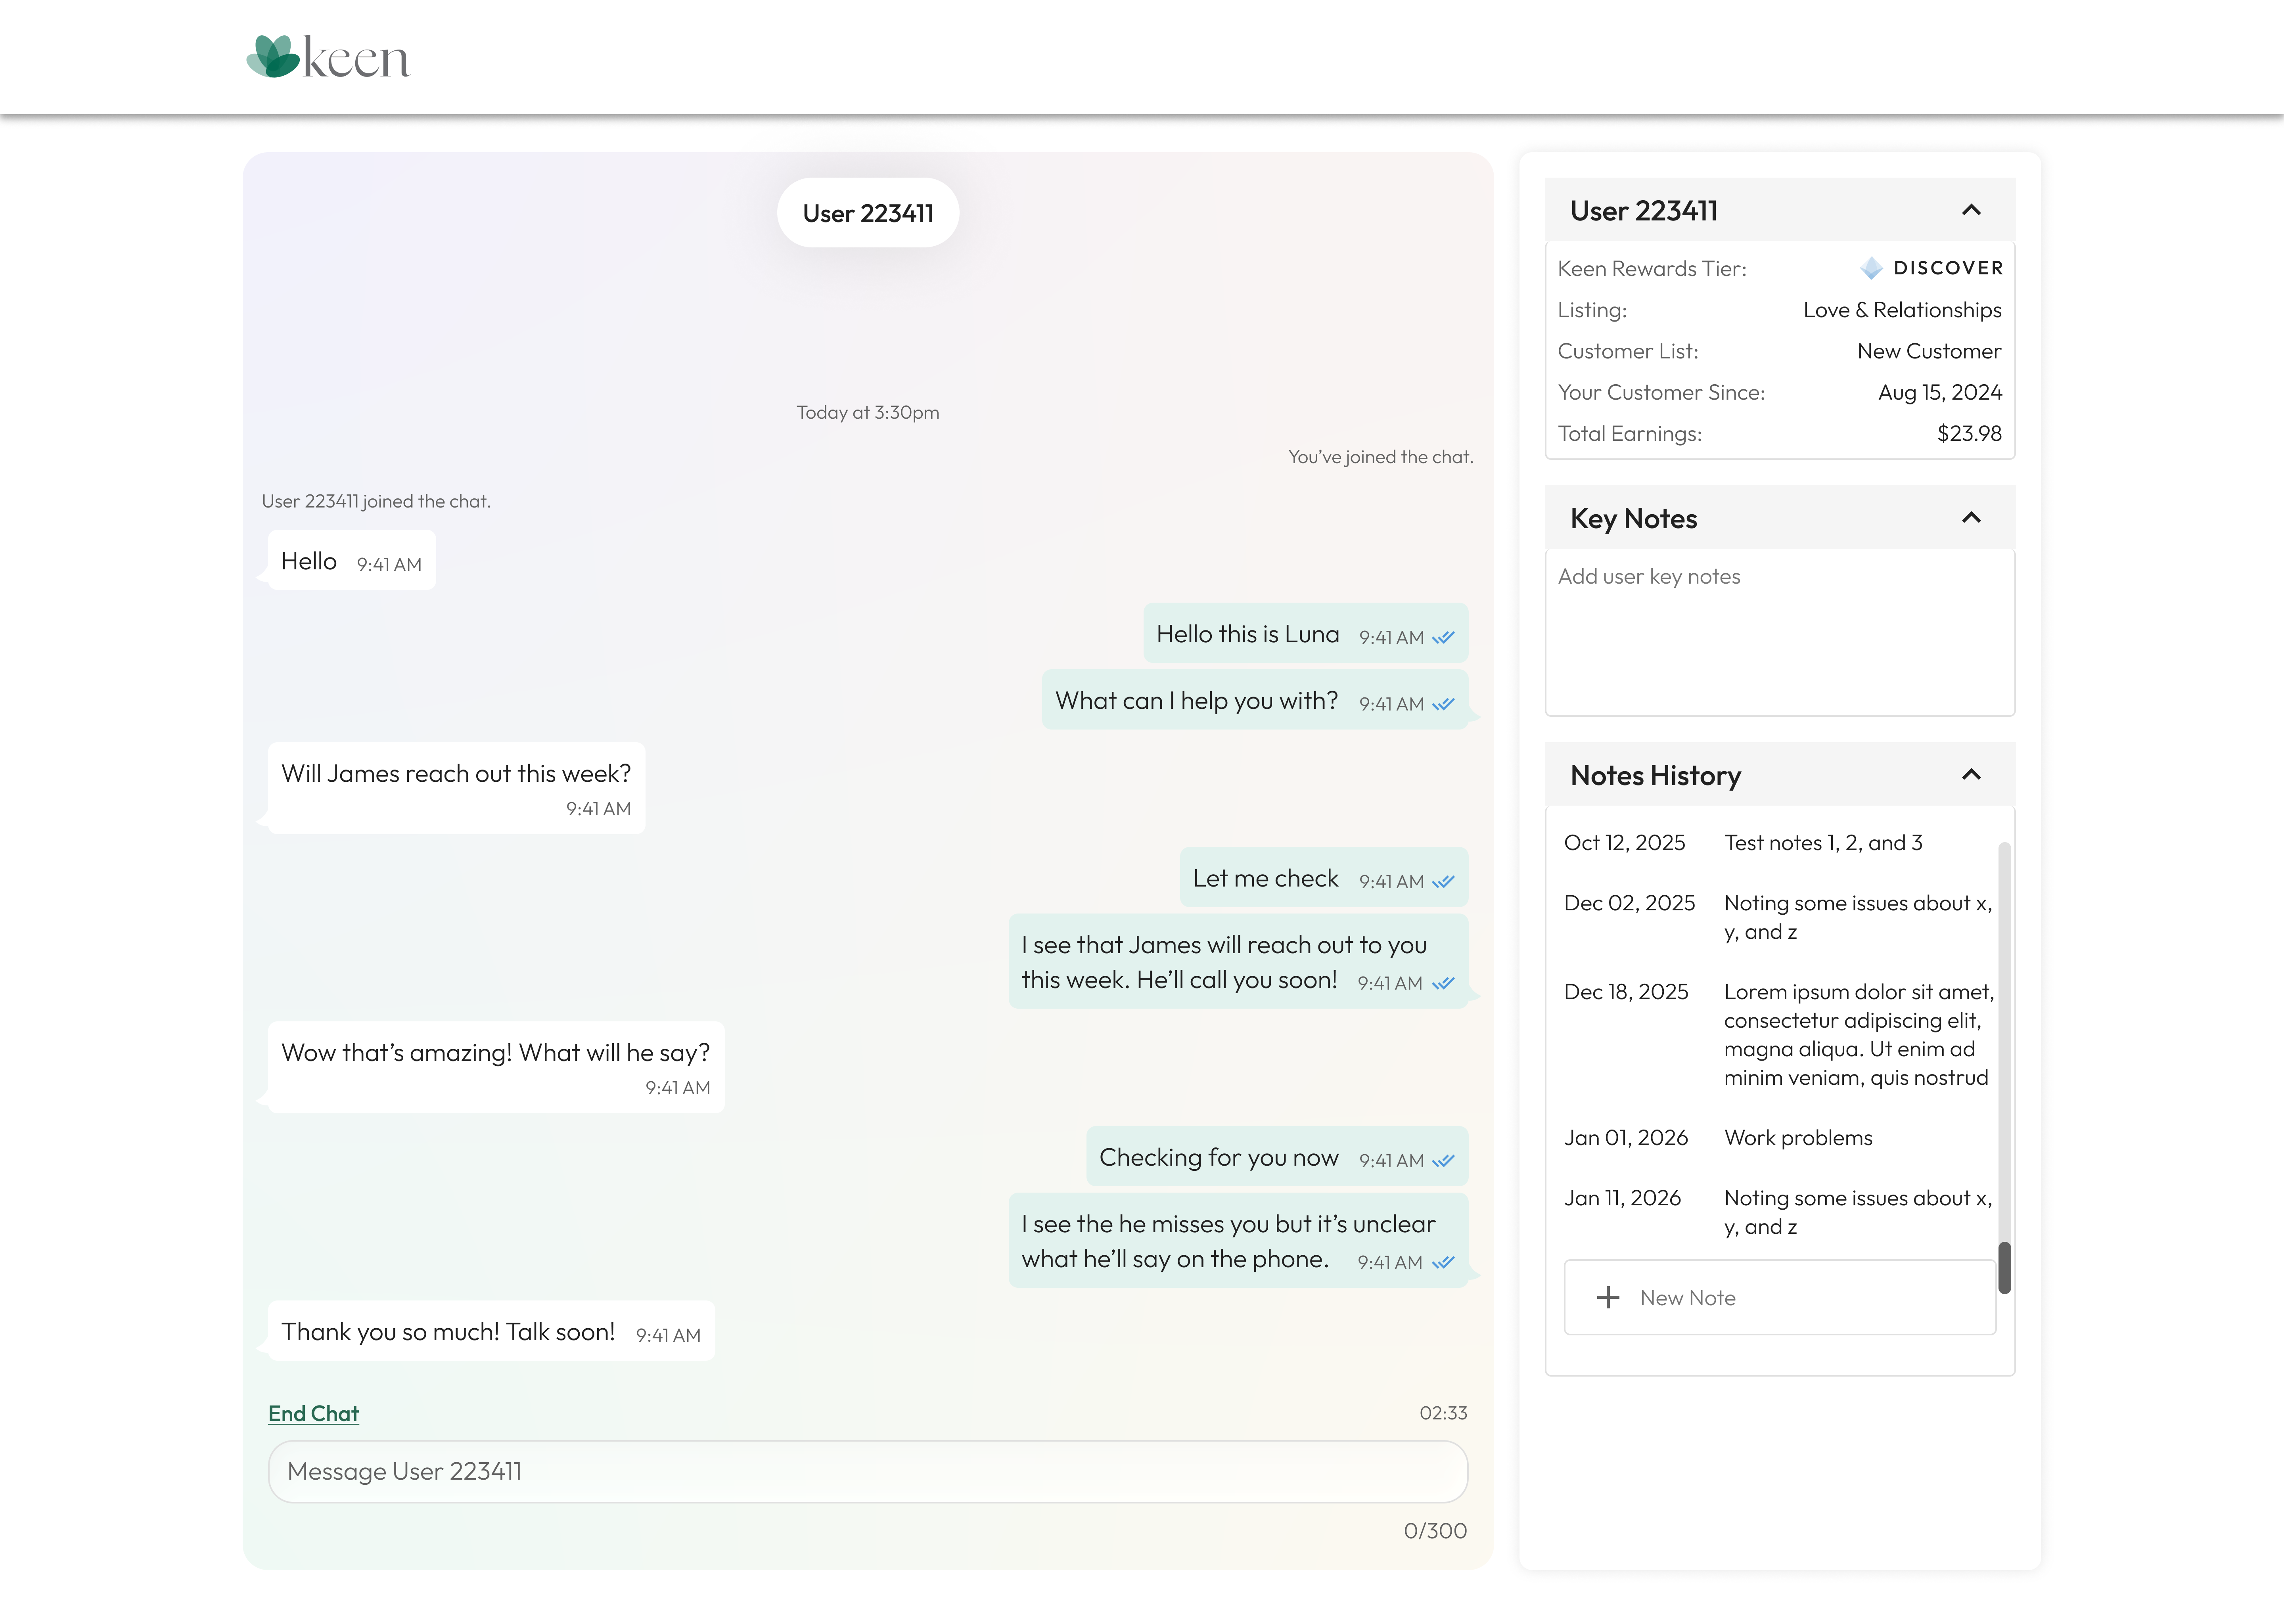Open the Oct 12, 2025 test notes entry
The image size is (2284, 1624).
pos(1822,843)
